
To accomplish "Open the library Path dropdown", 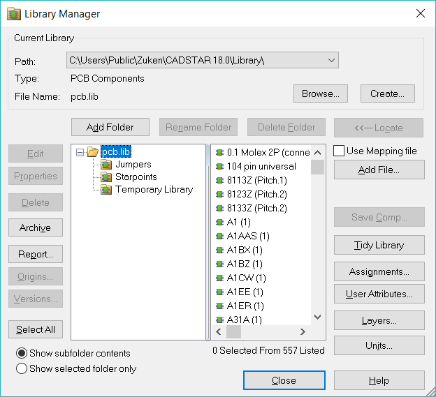I will click(x=331, y=61).
